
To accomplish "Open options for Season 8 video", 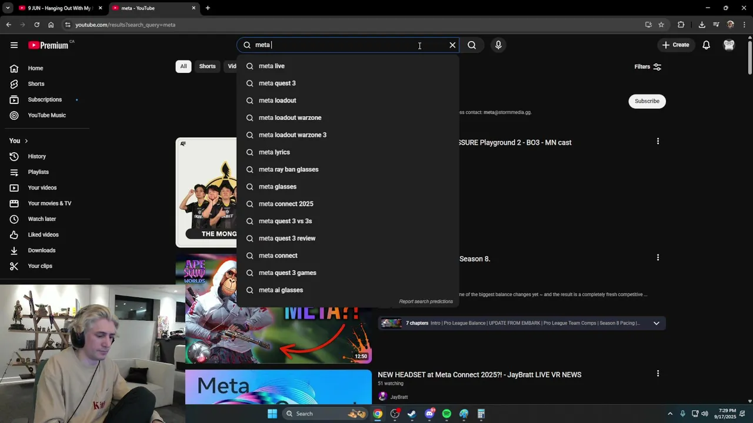I will click(x=658, y=257).
